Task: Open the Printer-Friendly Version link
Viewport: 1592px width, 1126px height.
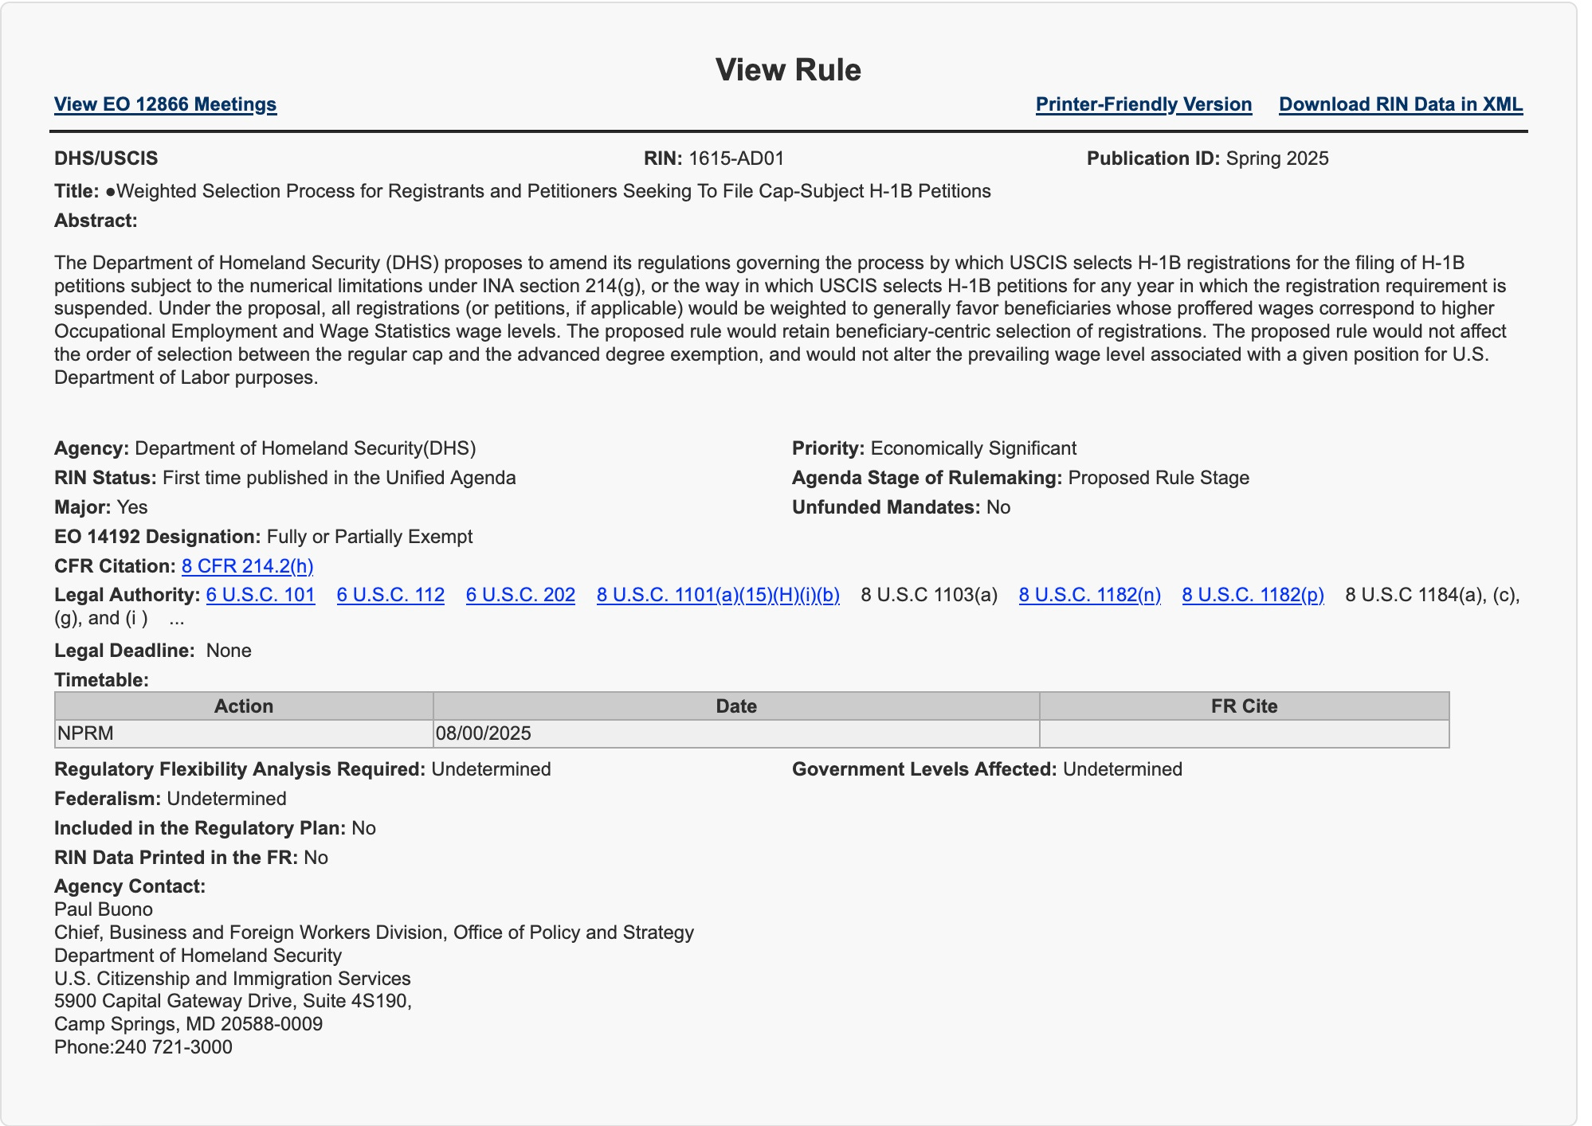Action: [1143, 104]
